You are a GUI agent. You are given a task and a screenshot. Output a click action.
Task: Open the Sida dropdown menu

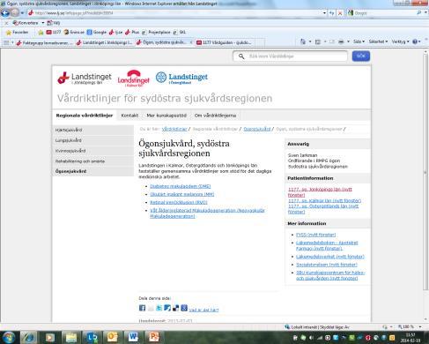(359, 41)
